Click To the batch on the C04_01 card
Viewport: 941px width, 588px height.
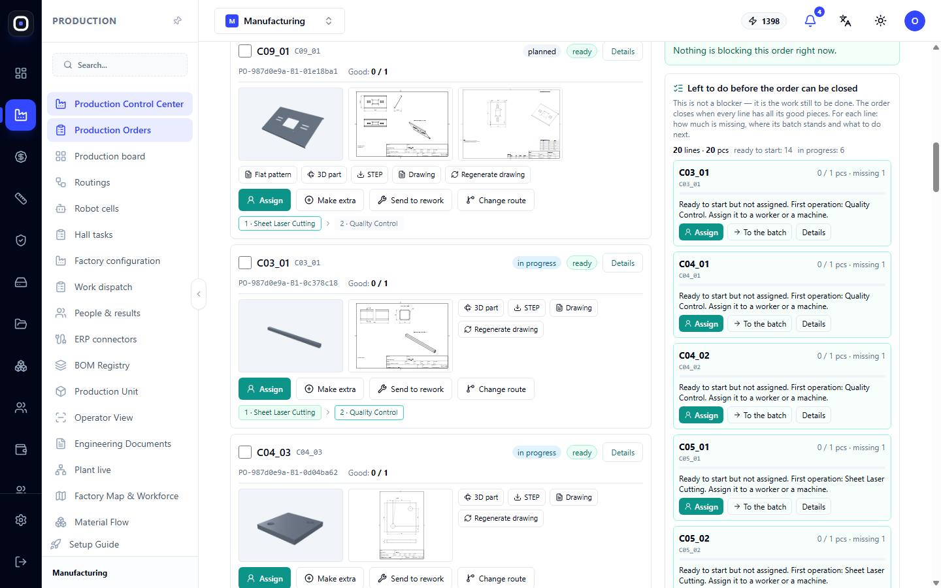759,324
